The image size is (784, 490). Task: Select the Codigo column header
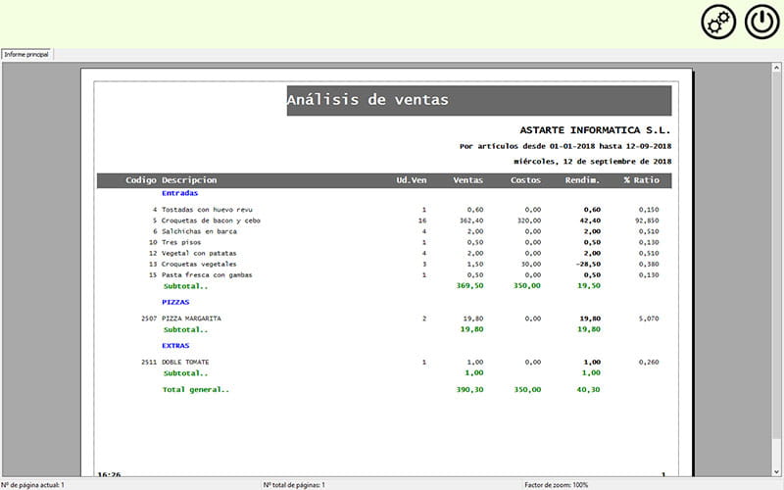pyautogui.click(x=141, y=180)
